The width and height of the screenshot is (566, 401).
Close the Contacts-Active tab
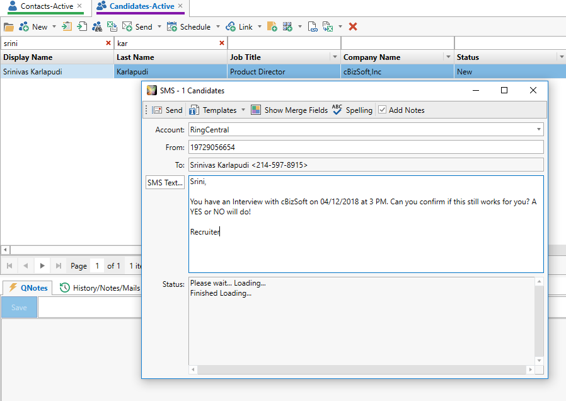tap(79, 6)
